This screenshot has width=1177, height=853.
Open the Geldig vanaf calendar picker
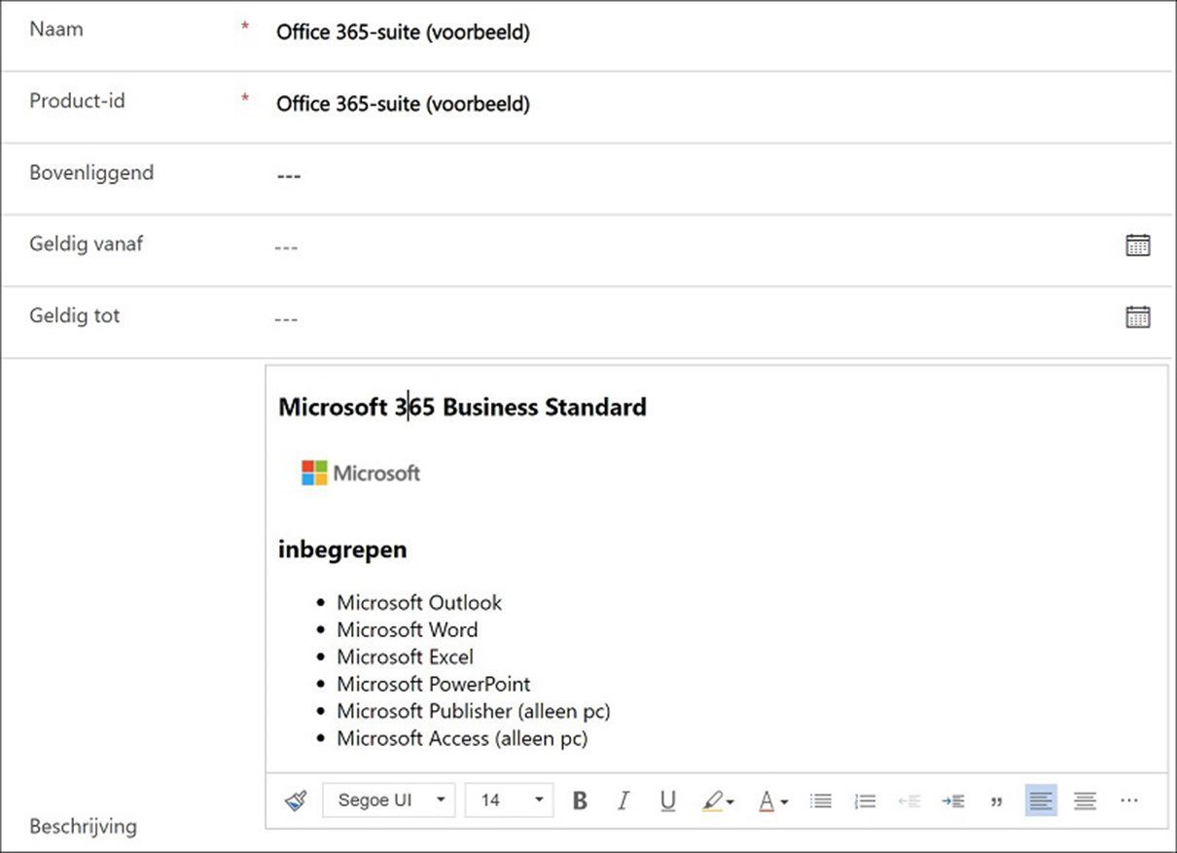click(x=1137, y=245)
